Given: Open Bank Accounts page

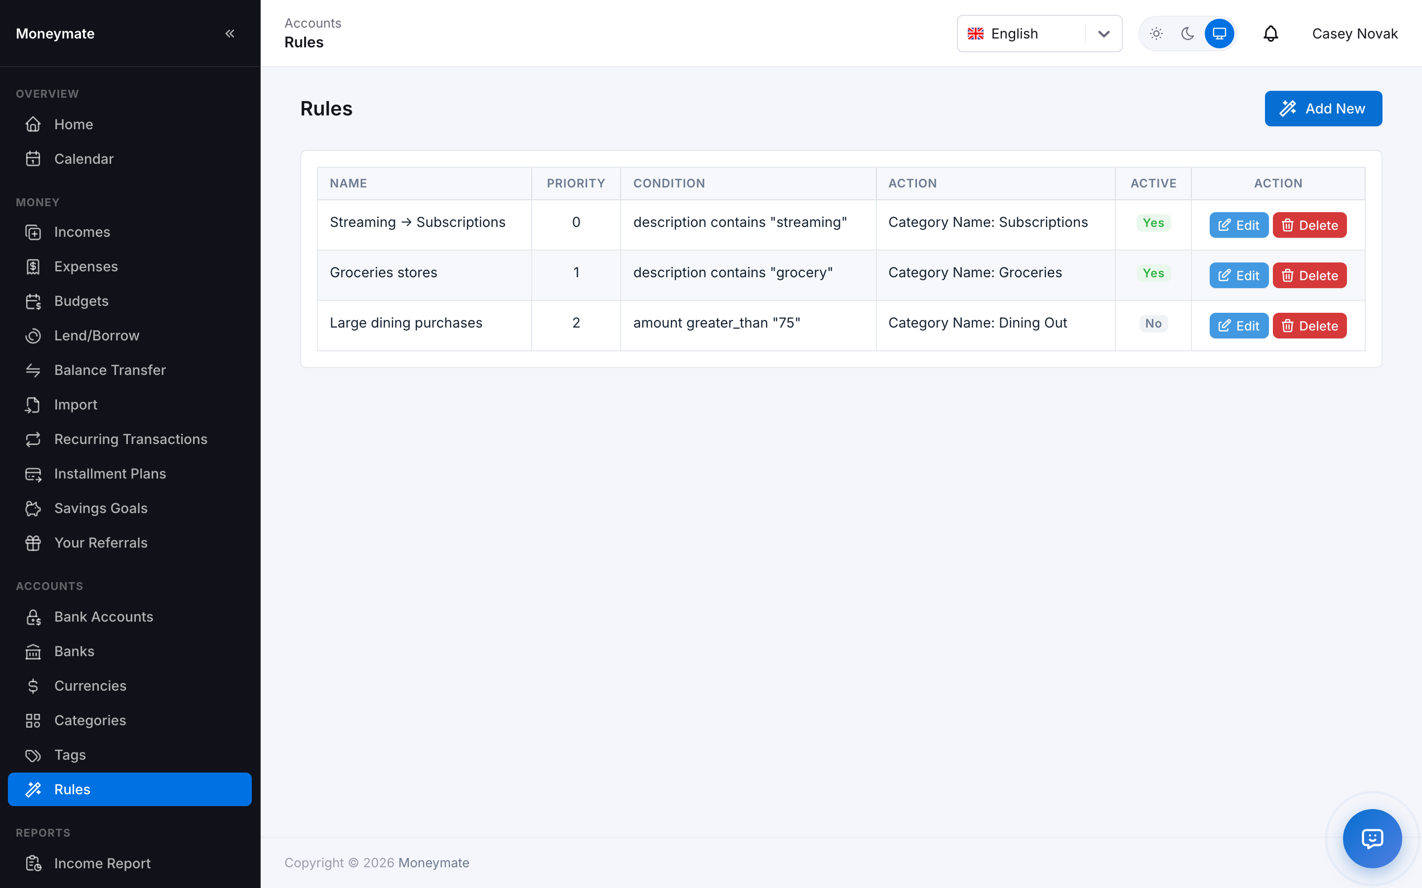Looking at the screenshot, I should 129,617.
